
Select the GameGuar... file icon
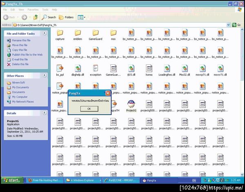113,68
